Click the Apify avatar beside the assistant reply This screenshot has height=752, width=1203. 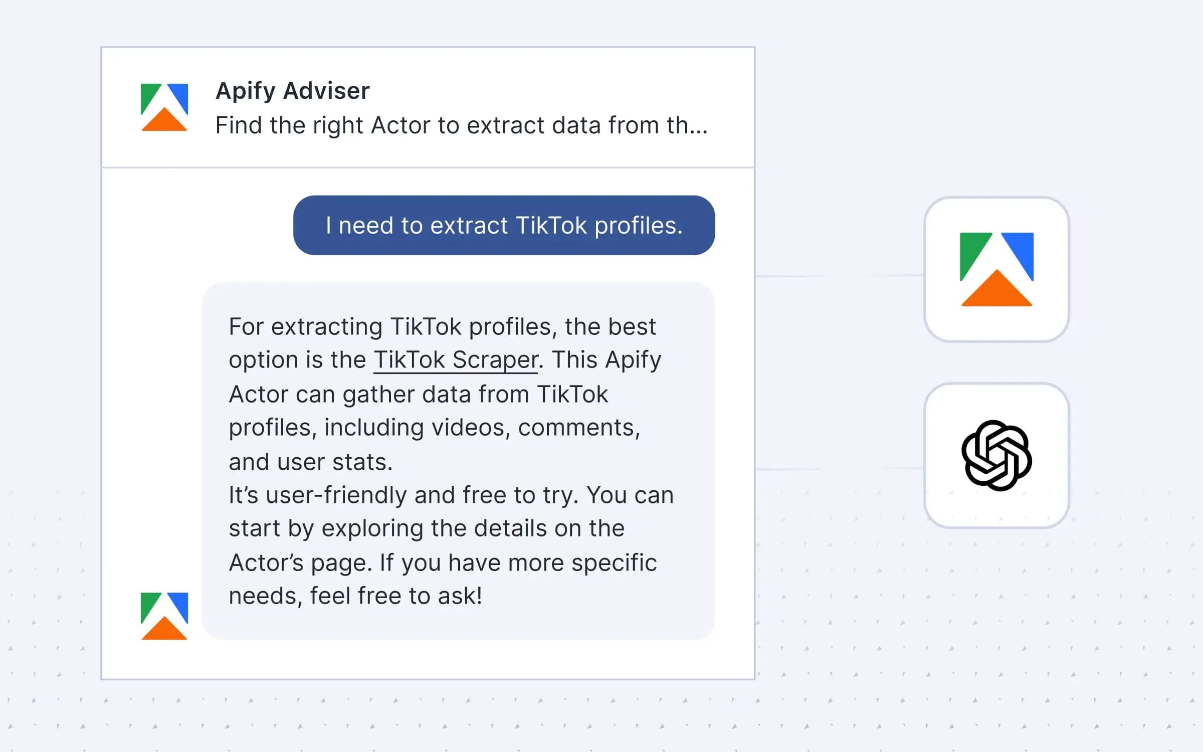[x=164, y=616]
